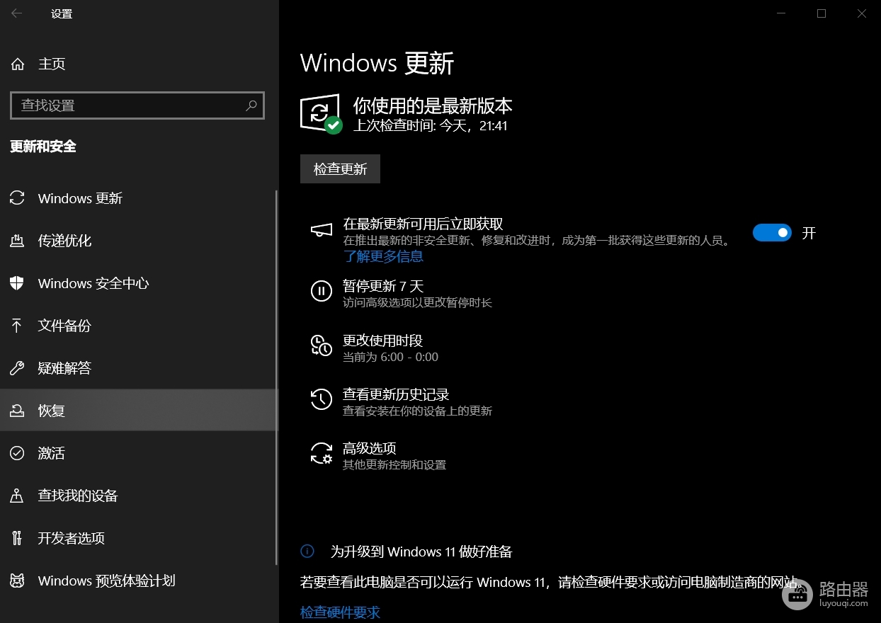Viewport: 881px width, 623px height.
Task: Click the megaphone icon beside 在最新更新可用后立即获取
Action: [322, 230]
